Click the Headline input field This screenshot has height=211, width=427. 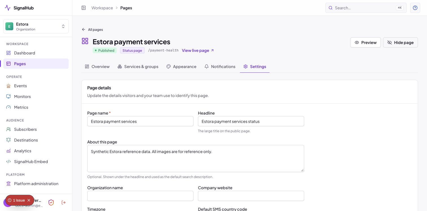251,121
